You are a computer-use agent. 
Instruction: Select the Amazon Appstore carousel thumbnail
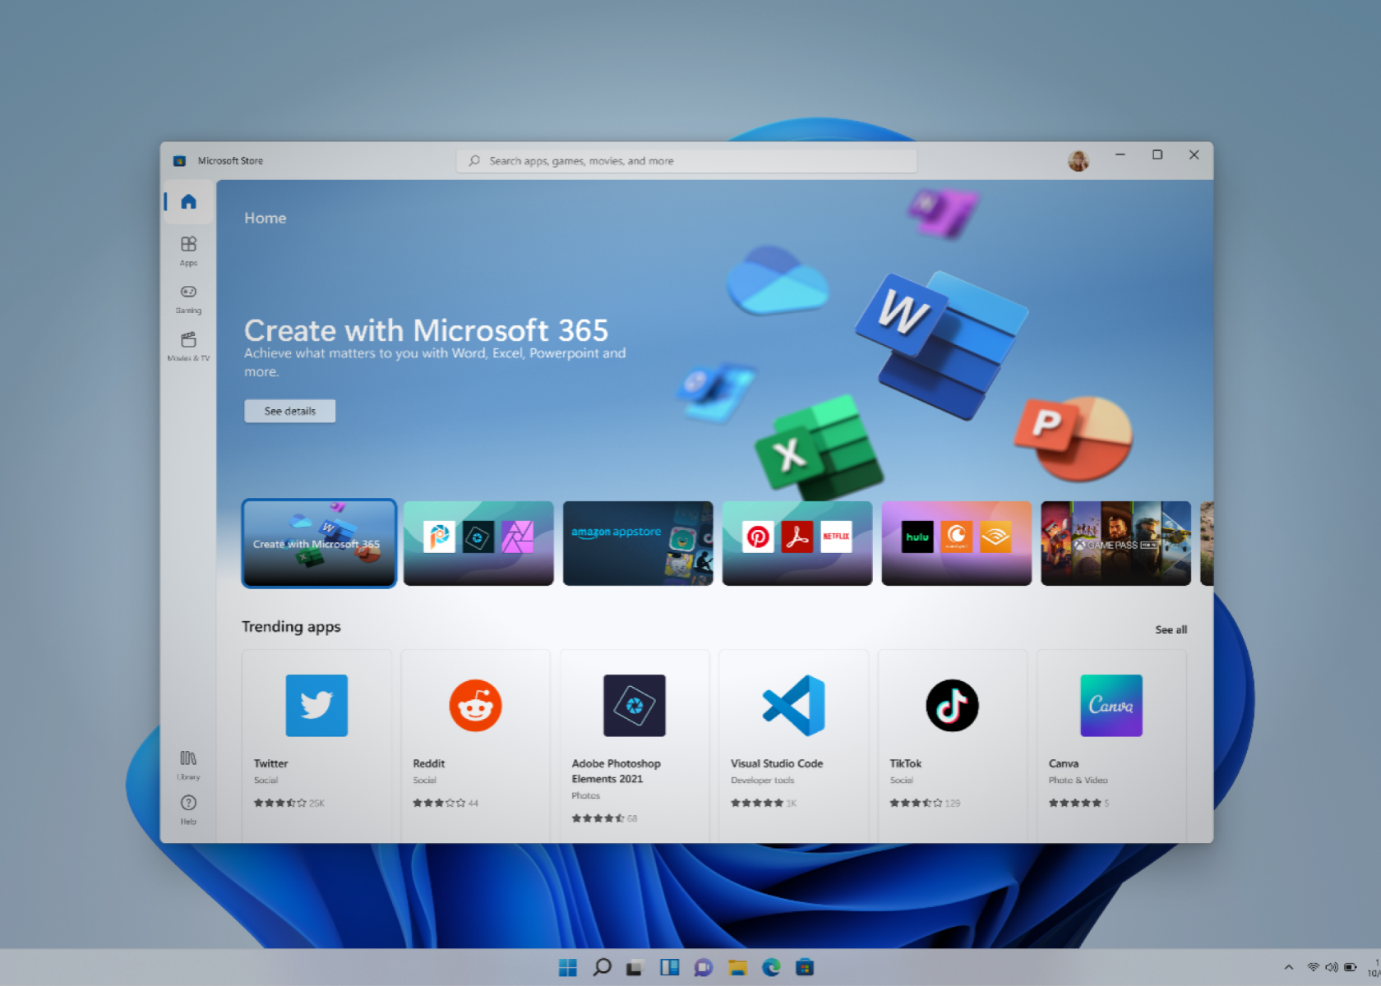tap(638, 543)
